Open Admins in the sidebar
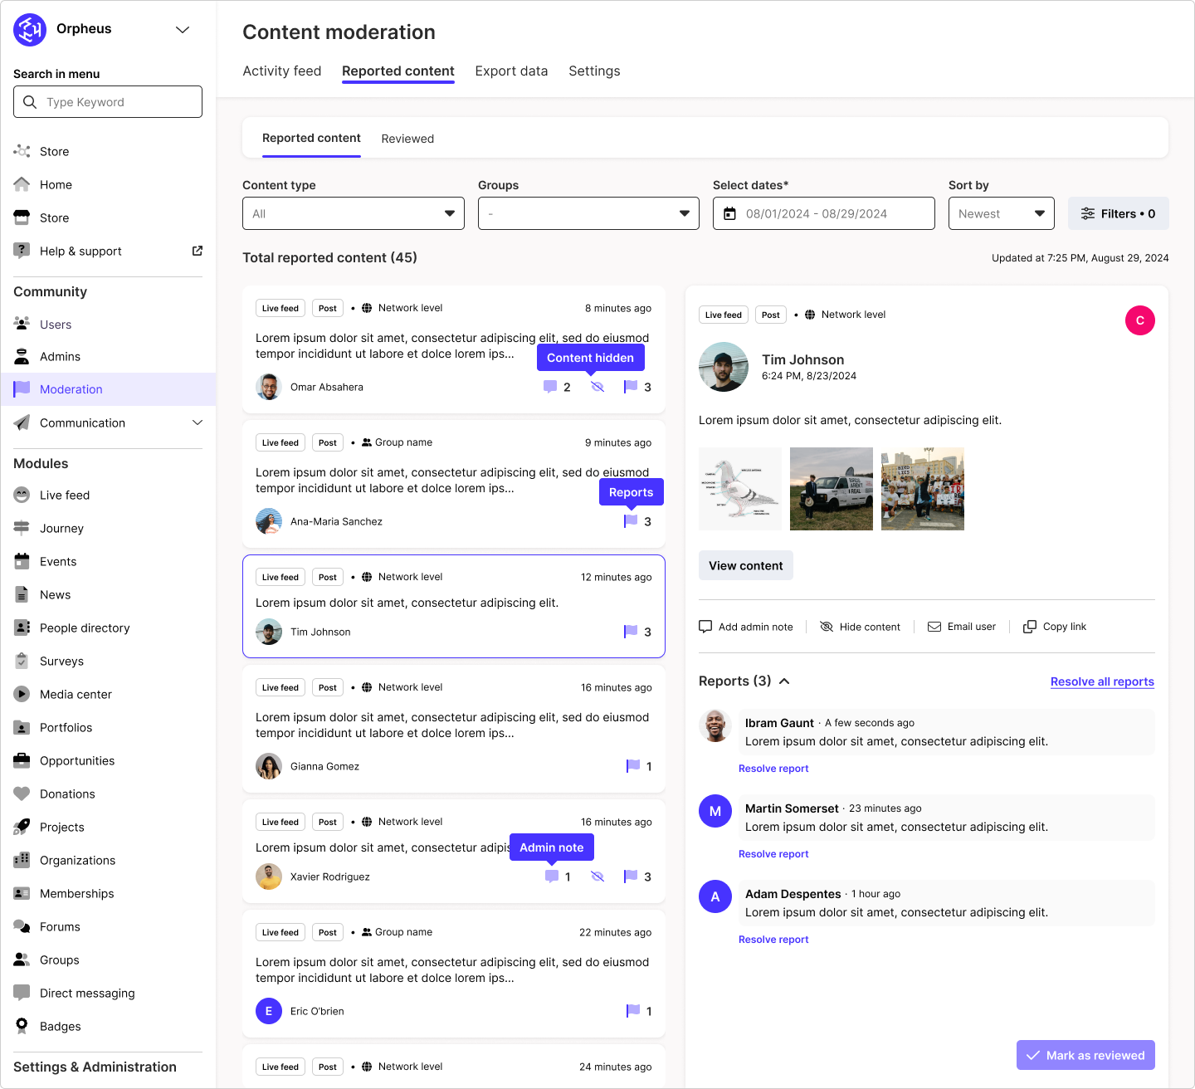The image size is (1195, 1089). (60, 357)
